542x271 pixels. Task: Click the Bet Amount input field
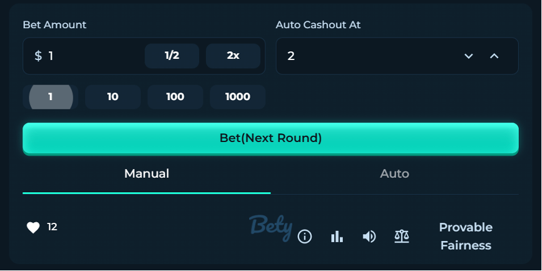(94, 56)
